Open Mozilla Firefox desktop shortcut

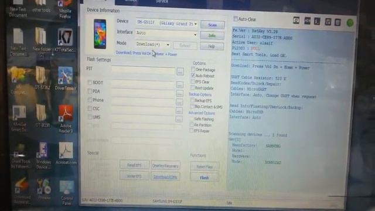point(65,9)
